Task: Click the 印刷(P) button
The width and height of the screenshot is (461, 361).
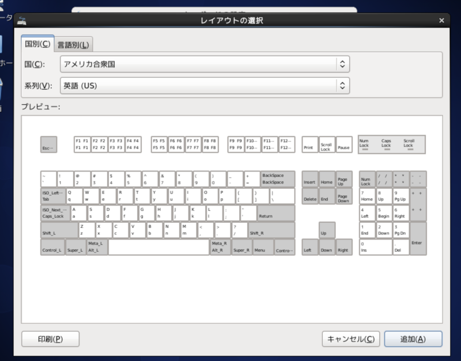Action: 50,339
